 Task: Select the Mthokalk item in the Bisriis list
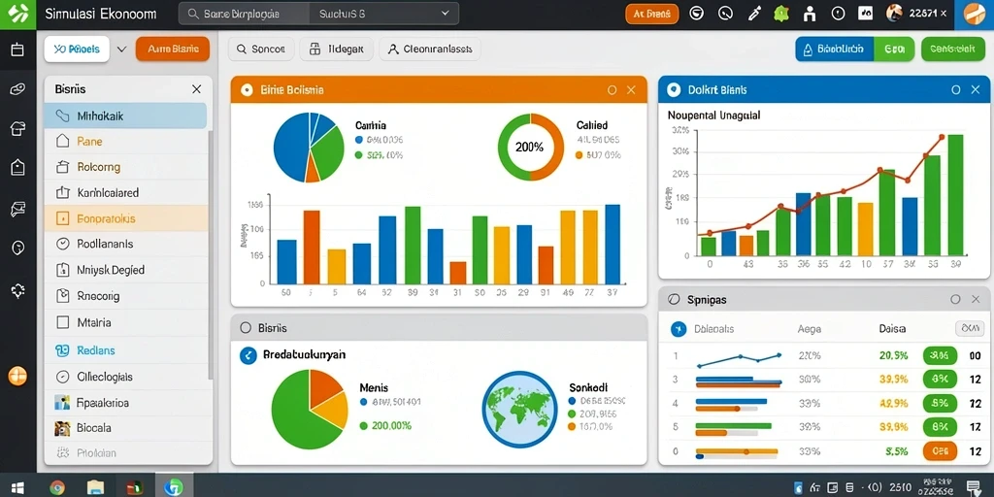click(125, 116)
